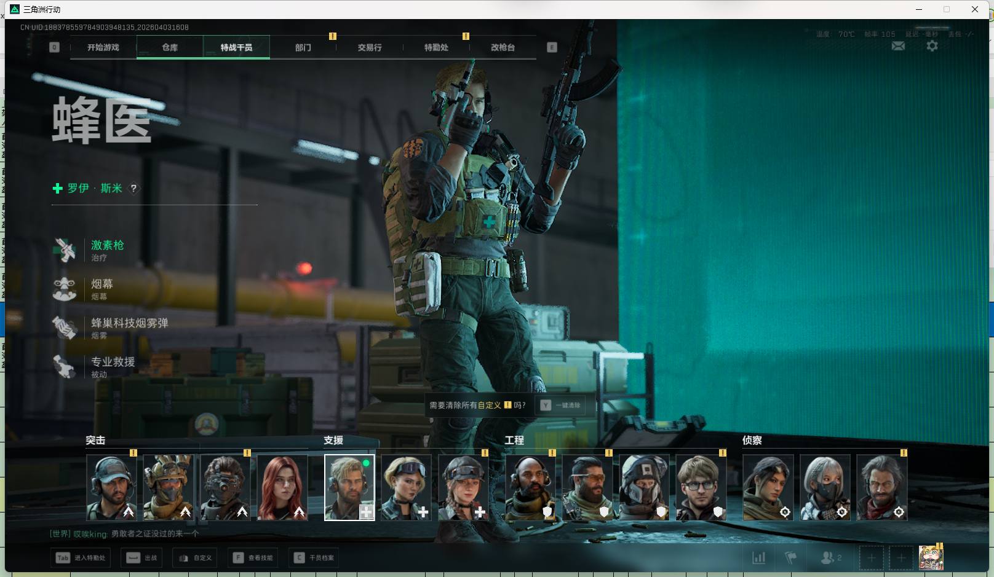Click the 突击 class heading
Screen dimensions: 994x577
point(95,441)
